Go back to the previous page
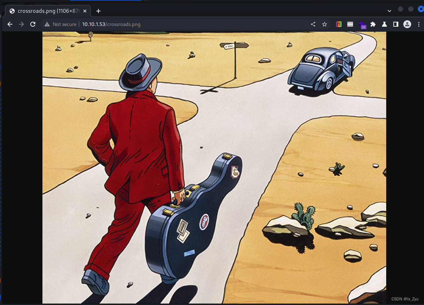This screenshot has height=305, width=424. pos(10,24)
